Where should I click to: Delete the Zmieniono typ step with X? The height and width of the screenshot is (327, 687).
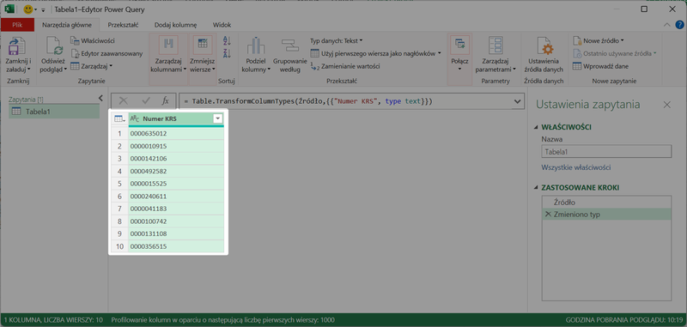click(547, 215)
